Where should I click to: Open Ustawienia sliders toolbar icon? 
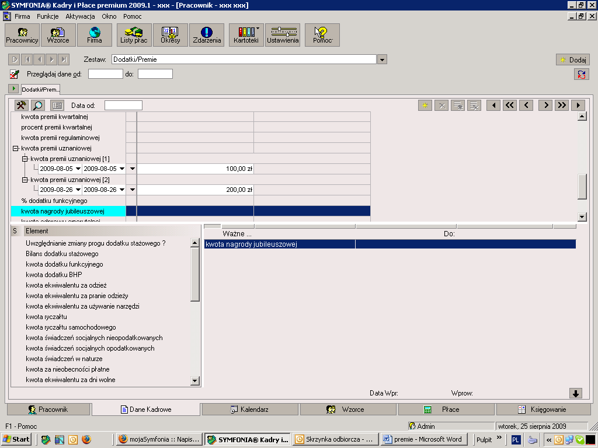(283, 35)
